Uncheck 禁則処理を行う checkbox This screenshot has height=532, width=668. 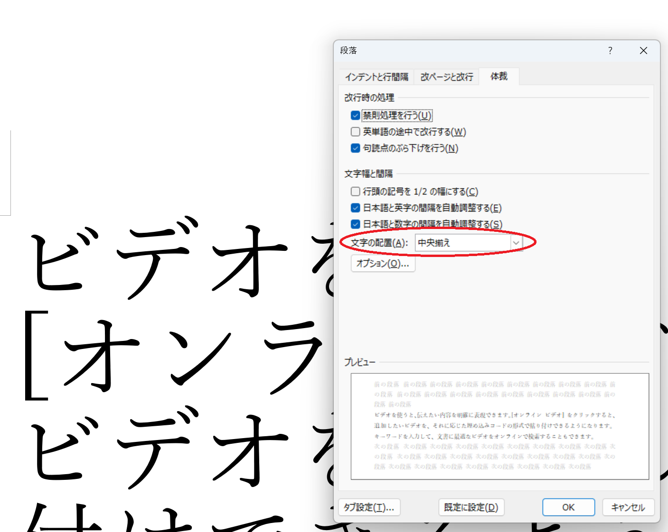(x=355, y=115)
